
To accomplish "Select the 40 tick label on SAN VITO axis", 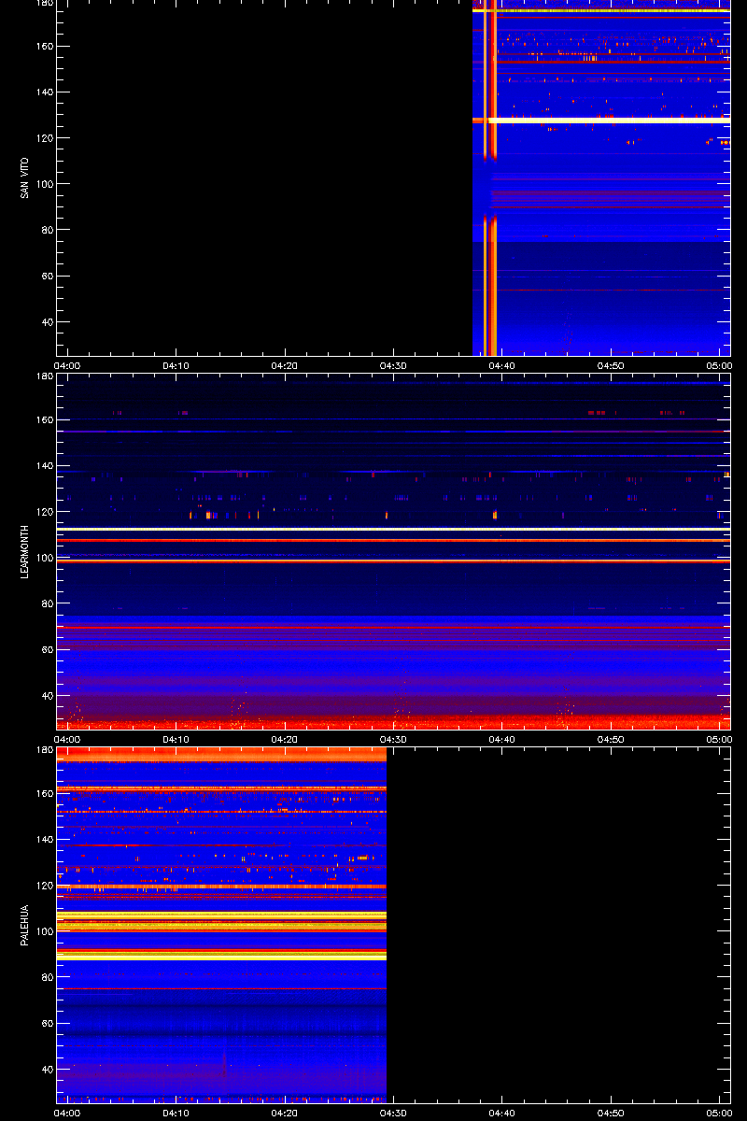I will (x=47, y=322).
